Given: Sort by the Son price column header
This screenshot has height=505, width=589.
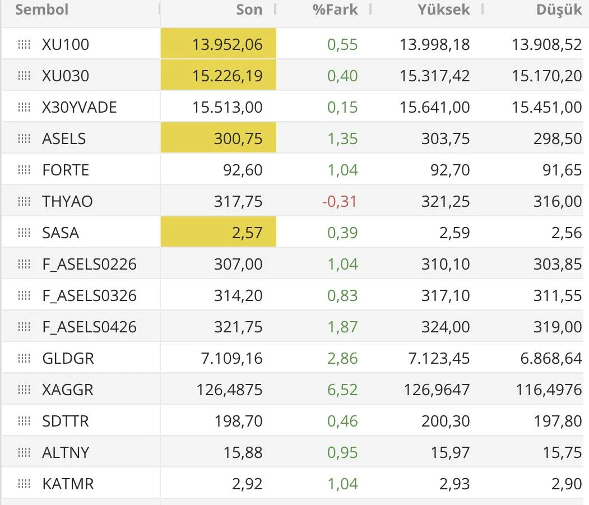Looking at the screenshot, I should coord(249,10).
